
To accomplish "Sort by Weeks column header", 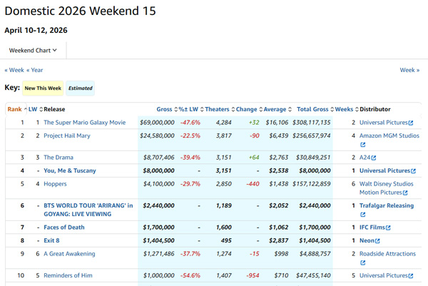I will [344, 109].
